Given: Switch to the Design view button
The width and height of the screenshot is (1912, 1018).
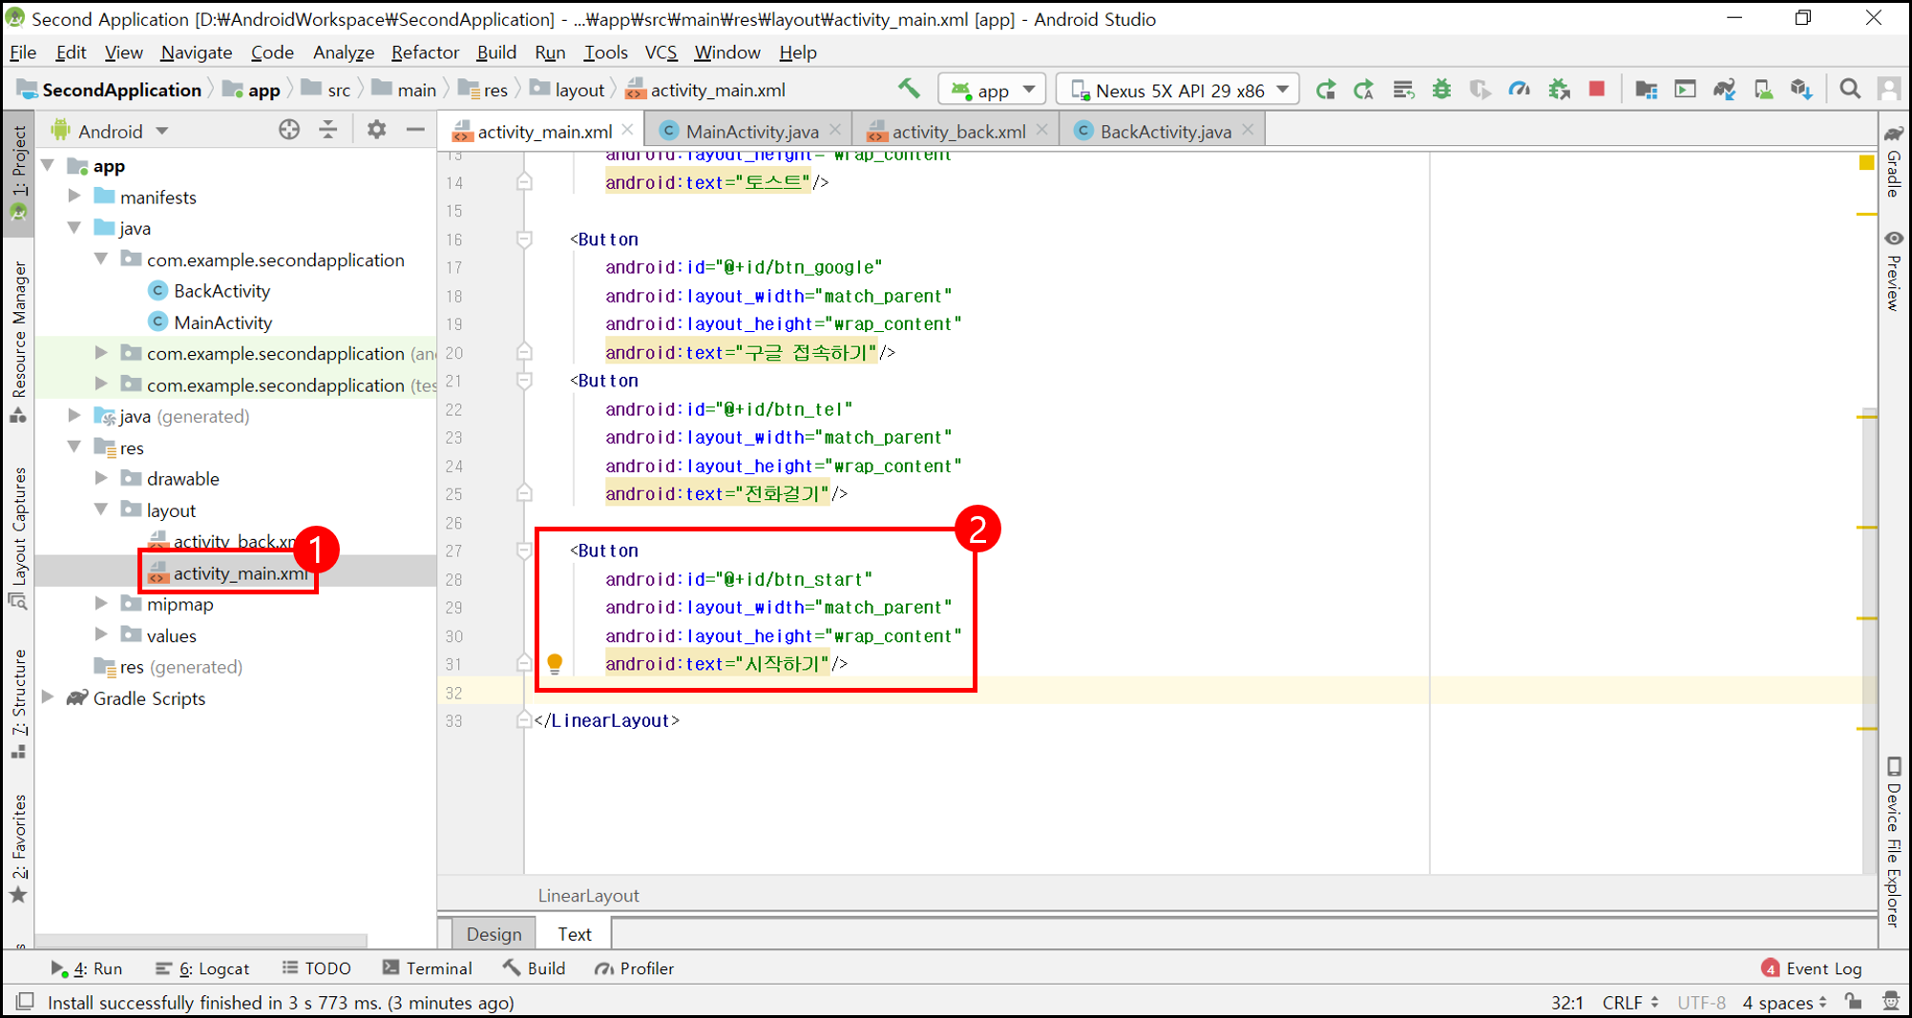Looking at the screenshot, I should pyautogui.click(x=494, y=933).
